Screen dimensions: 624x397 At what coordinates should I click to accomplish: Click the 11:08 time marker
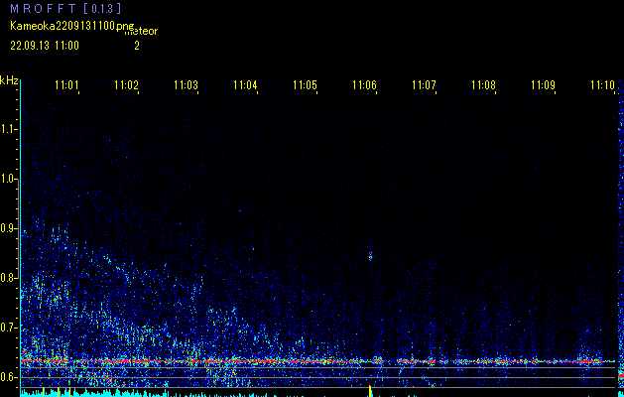pos(483,85)
